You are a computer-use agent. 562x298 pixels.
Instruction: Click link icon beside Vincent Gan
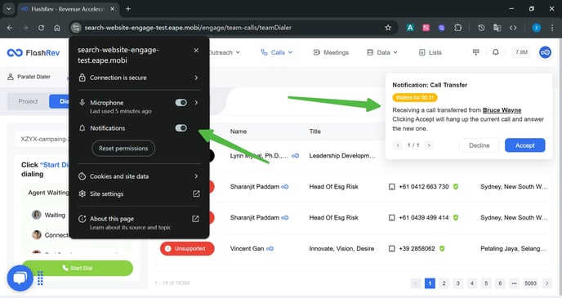(x=270, y=248)
